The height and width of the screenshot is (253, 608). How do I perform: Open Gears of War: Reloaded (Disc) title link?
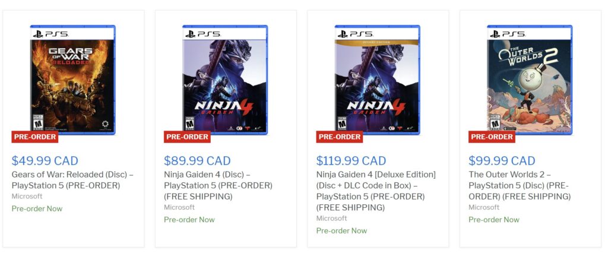tap(72, 180)
